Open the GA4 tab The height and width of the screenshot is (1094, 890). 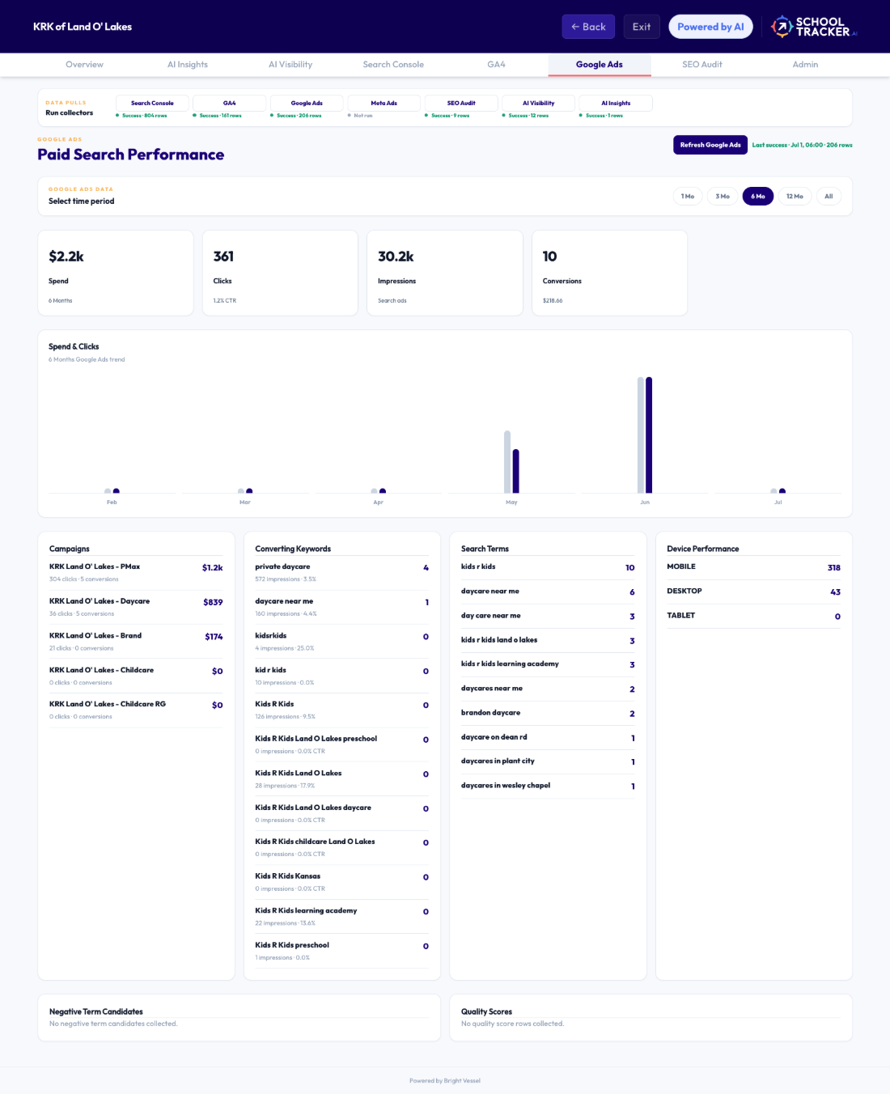pos(496,65)
